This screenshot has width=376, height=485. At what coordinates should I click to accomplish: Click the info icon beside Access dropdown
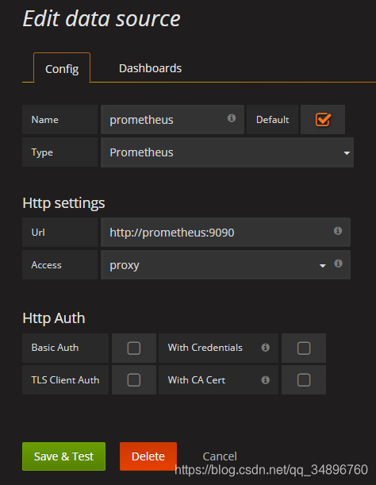pos(338,264)
